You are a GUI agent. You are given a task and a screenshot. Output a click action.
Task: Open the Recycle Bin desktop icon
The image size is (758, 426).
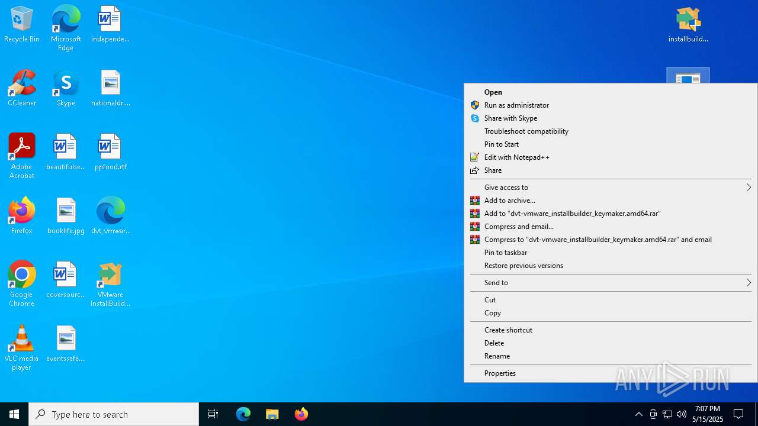pos(22,25)
